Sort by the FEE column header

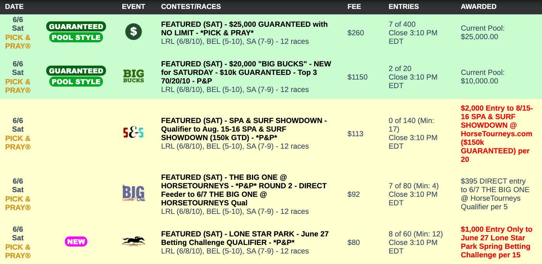(354, 7)
